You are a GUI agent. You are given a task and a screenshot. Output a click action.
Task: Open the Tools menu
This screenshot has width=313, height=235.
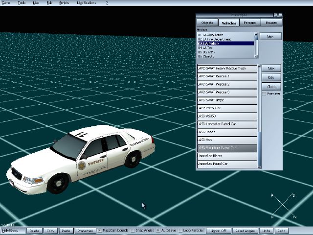pyautogui.click(x=22, y=3)
